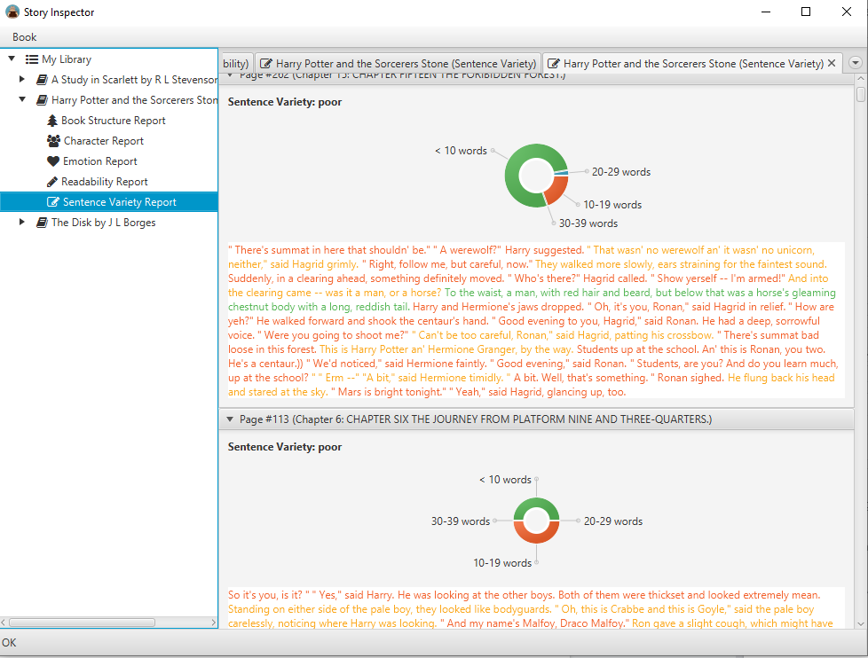Open the tab list dropdown button

856,62
